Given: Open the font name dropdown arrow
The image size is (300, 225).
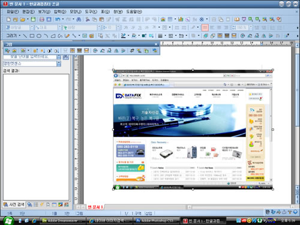Looking at the screenshot, I should (x=99, y=28).
